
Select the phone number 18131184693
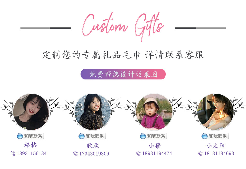[219, 153]
